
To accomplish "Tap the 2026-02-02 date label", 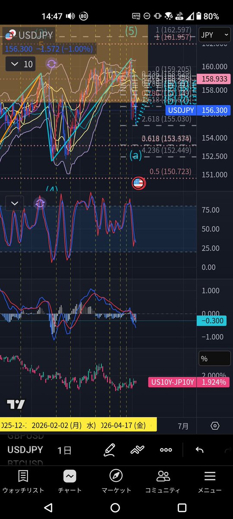I will click(x=57, y=426).
